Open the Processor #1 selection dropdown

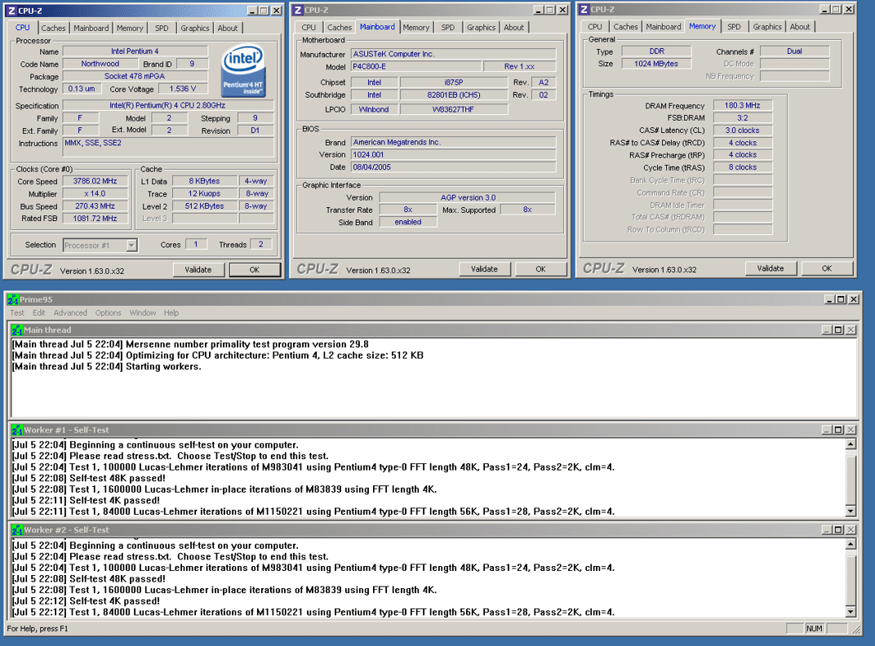point(131,246)
